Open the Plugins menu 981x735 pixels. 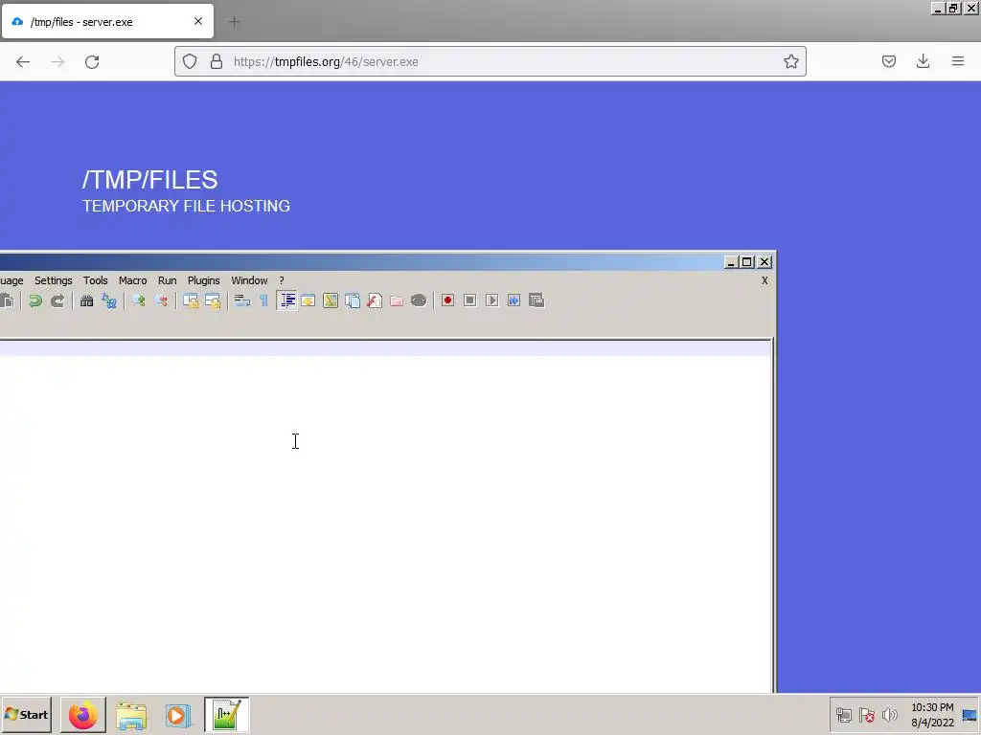[x=204, y=280]
